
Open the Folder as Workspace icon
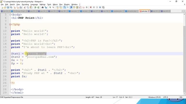(x=83, y=7)
